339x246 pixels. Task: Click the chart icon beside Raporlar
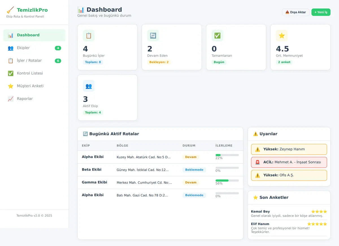(11, 99)
